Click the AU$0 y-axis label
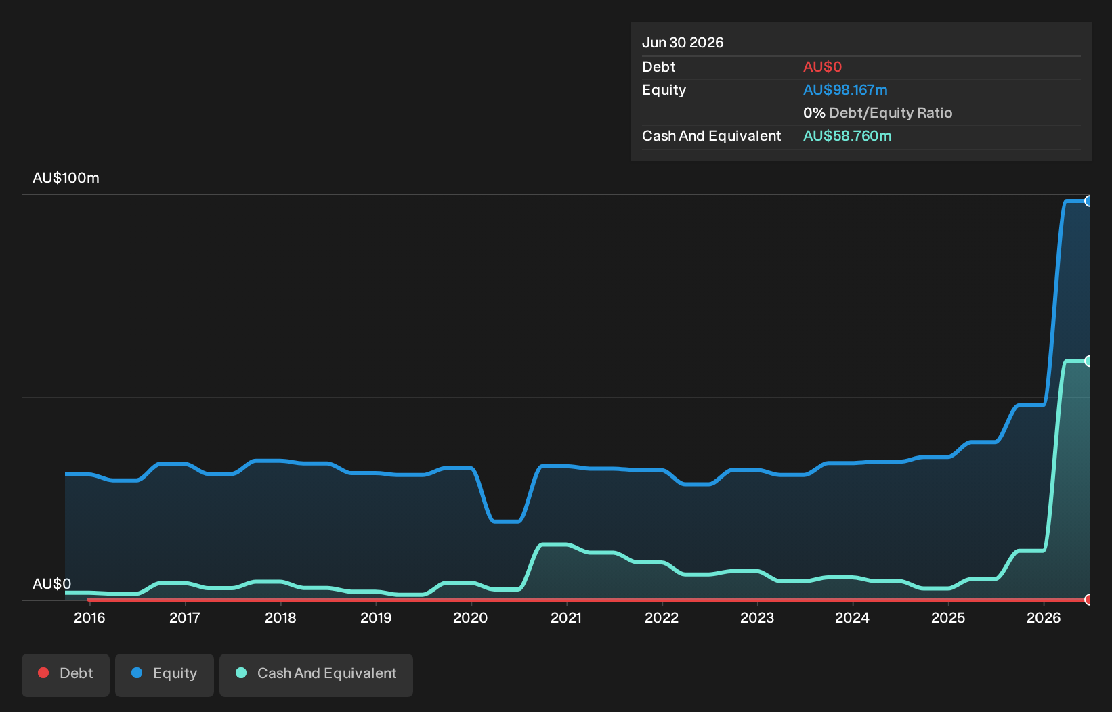This screenshot has width=1112, height=712. [x=51, y=584]
